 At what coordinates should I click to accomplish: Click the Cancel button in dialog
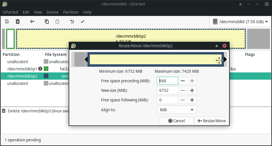(176, 121)
